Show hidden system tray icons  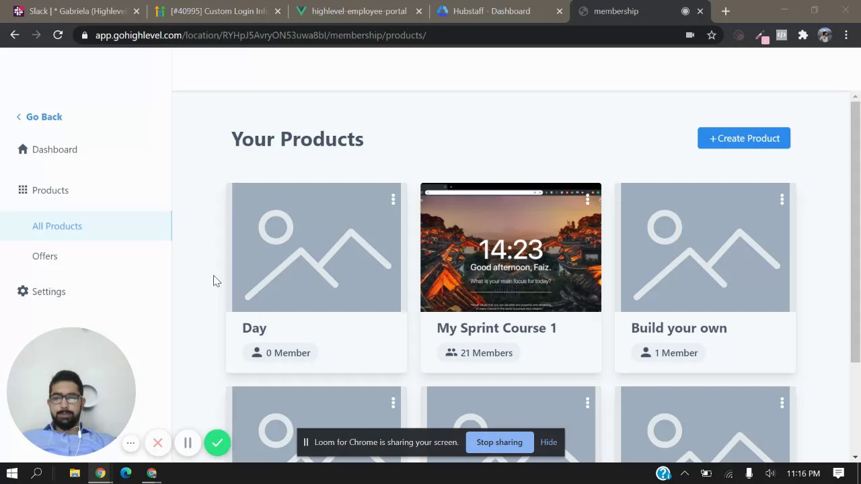685,473
